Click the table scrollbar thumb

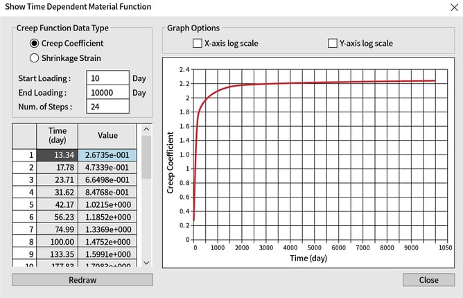[x=145, y=156]
